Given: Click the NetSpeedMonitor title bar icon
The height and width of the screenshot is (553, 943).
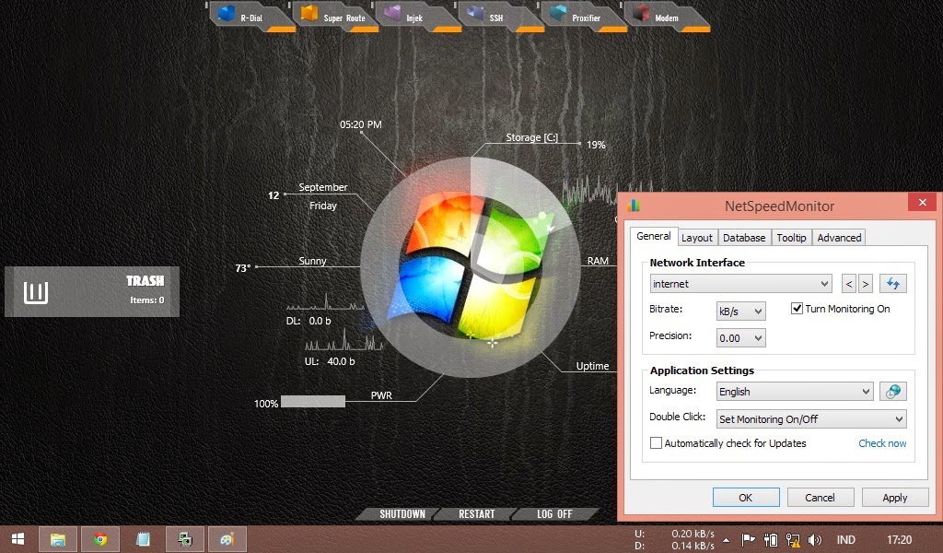Looking at the screenshot, I should tap(634, 206).
